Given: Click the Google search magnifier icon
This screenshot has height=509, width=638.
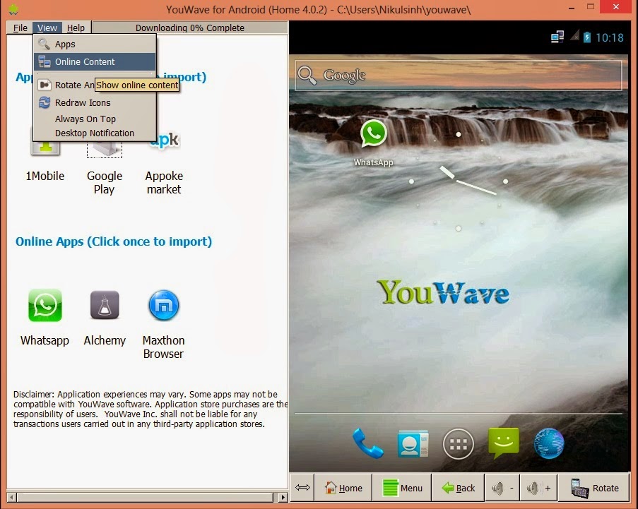Looking at the screenshot, I should 307,76.
